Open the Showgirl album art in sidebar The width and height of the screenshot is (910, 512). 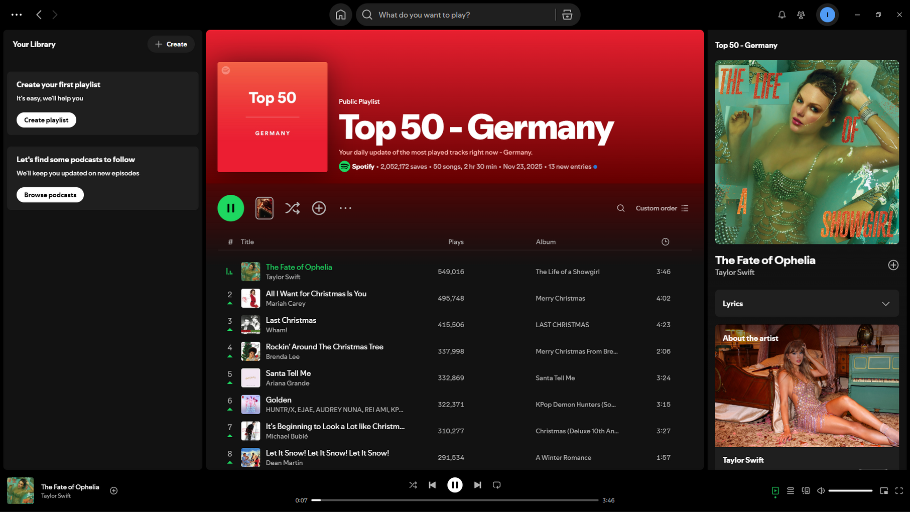pyautogui.click(x=807, y=152)
